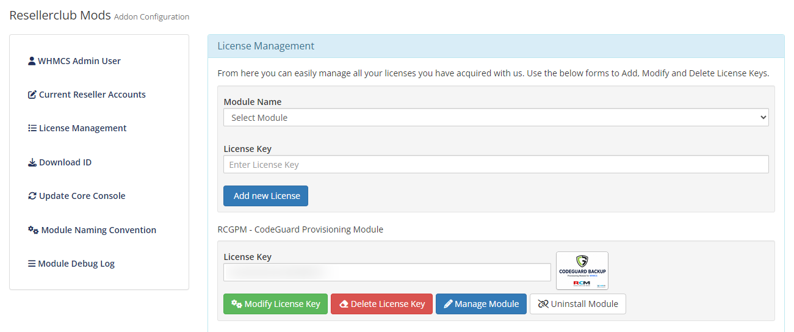The image size is (794, 332).
Task: Open WHMCS Admin User menu item
Action: (x=74, y=61)
